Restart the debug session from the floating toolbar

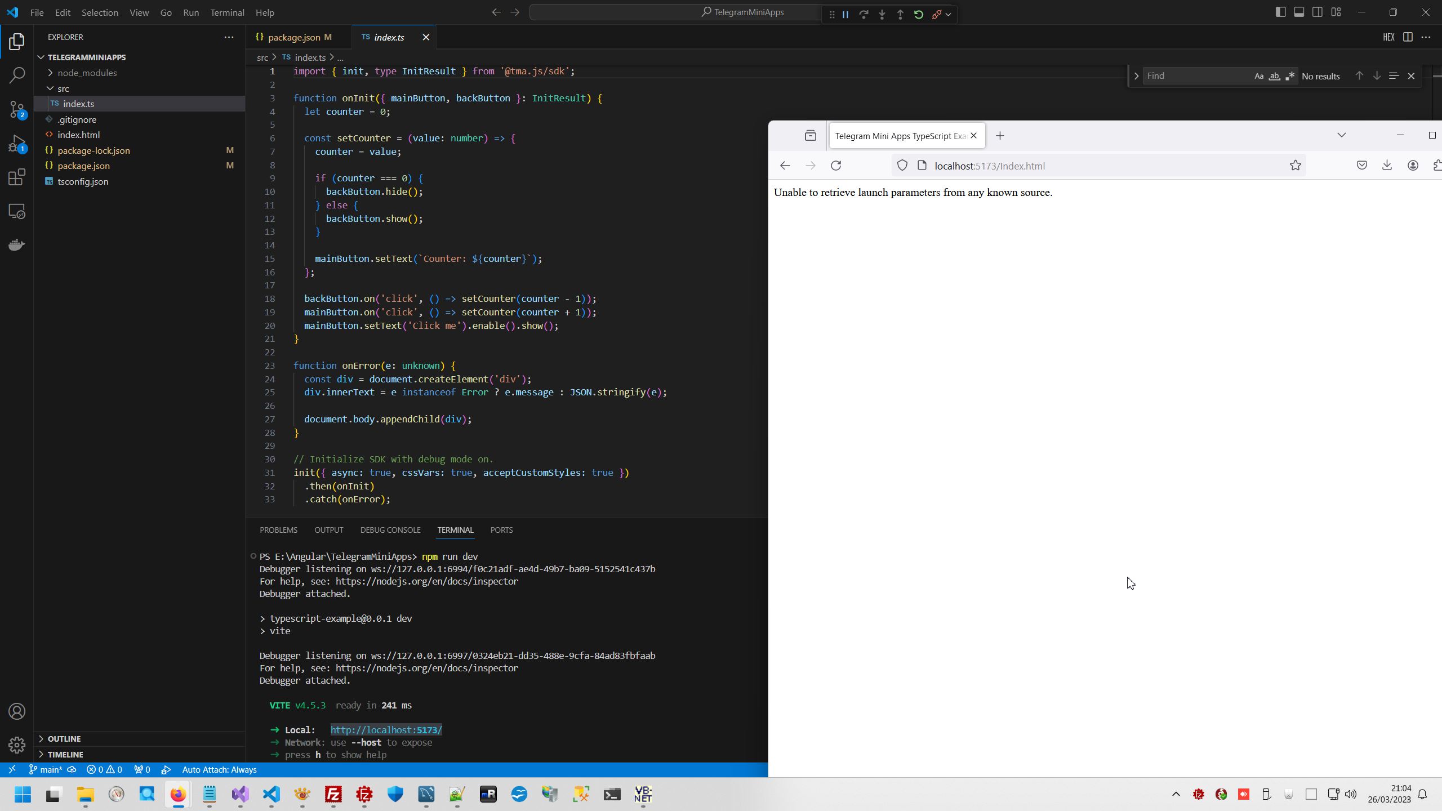pos(919,14)
